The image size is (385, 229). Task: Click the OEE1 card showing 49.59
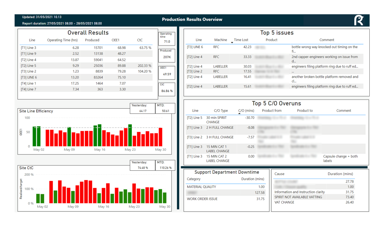click(167, 72)
